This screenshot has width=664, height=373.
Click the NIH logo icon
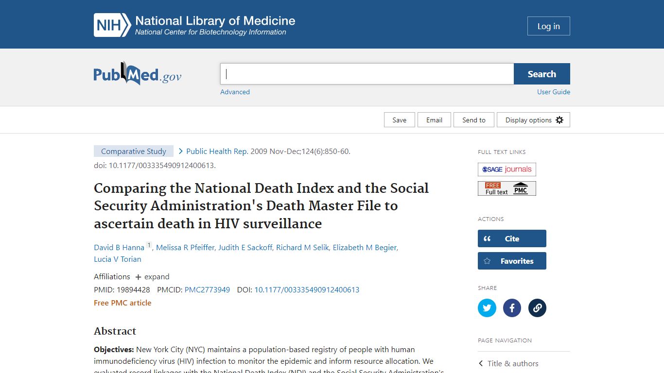pyautogui.click(x=112, y=25)
